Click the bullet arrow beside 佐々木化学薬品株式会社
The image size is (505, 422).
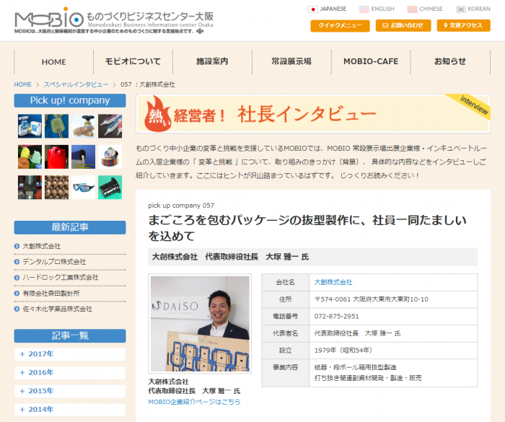pos(17,309)
